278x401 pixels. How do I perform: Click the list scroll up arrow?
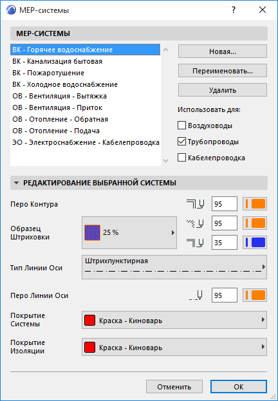tap(166, 50)
